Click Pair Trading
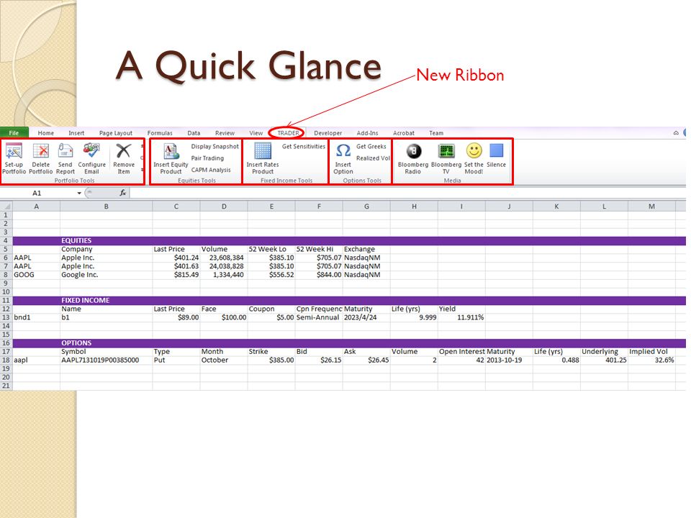Screen dimensions: 691x518 click(x=207, y=158)
